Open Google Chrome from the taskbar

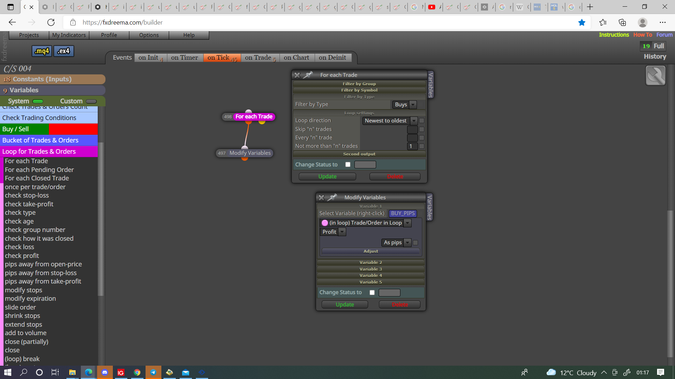coord(137,372)
